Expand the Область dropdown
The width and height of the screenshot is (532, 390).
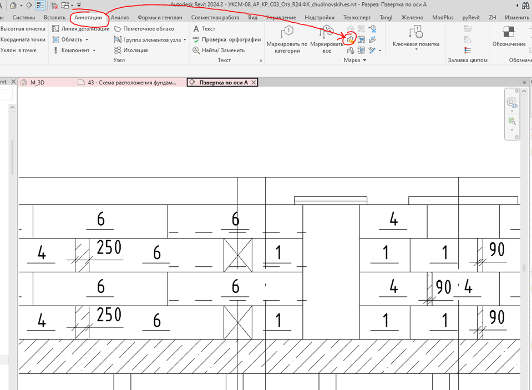click(x=87, y=40)
